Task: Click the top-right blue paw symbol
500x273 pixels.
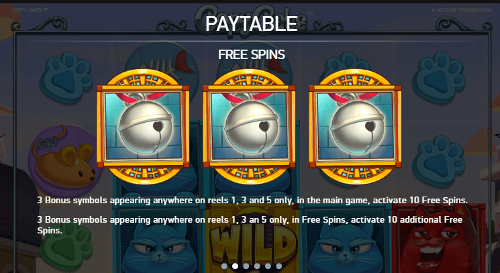Action: coord(438,78)
